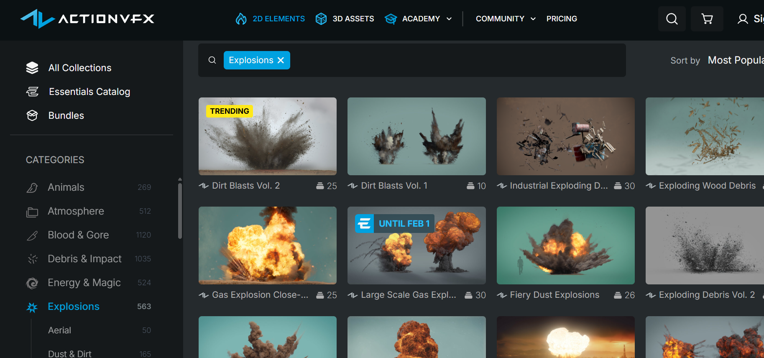The image size is (764, 358).
Task: Click the All Collections stack icon
Action: click(x=32, y=68)
